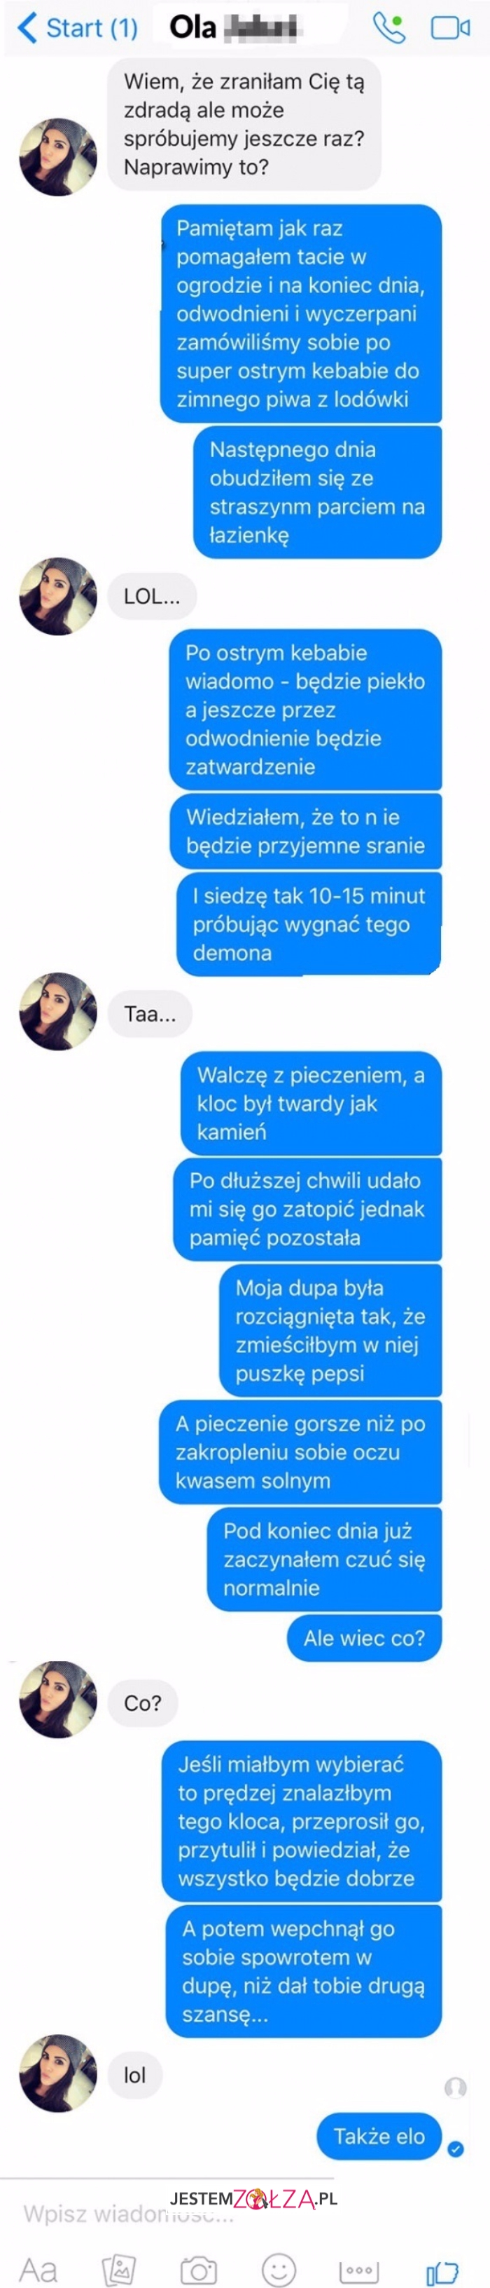Tap the small seen-by avatar indicator
The width and height of the screenshot is (490, 2288).
(x=456, y=2086)
